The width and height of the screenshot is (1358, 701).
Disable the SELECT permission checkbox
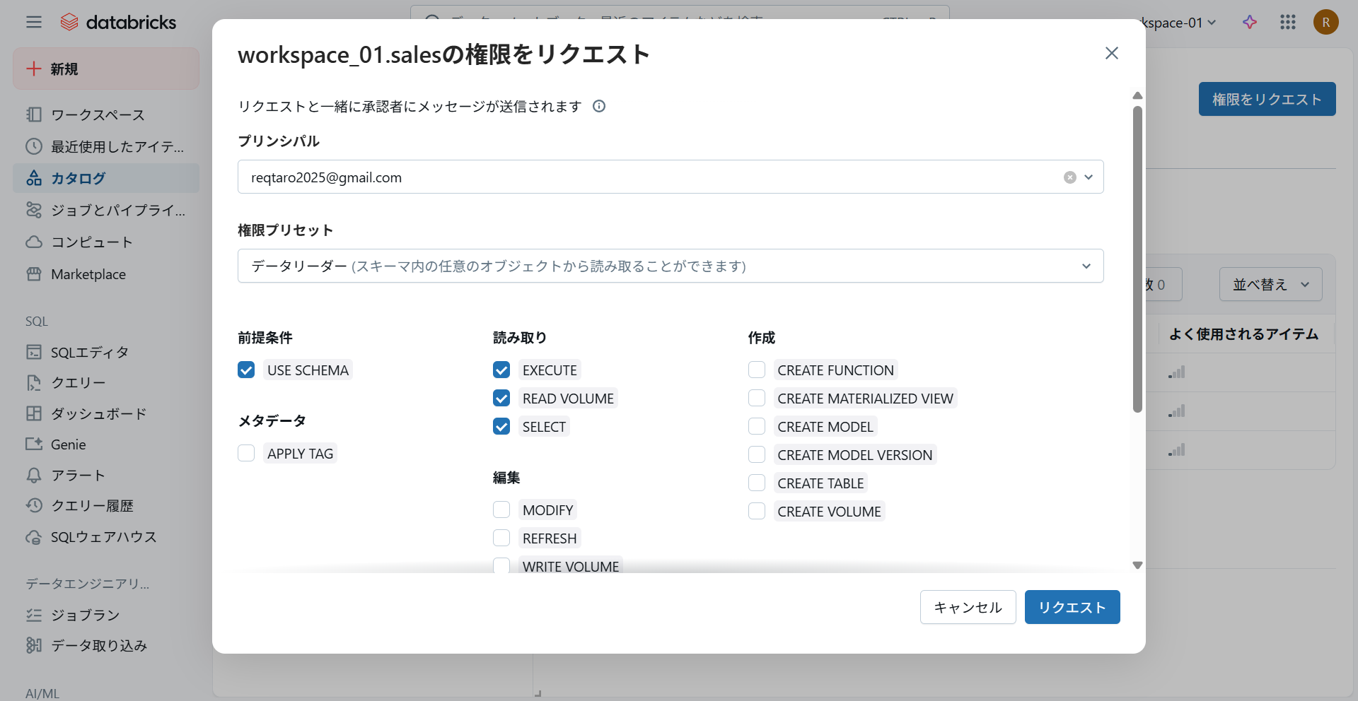coord(501,427)
